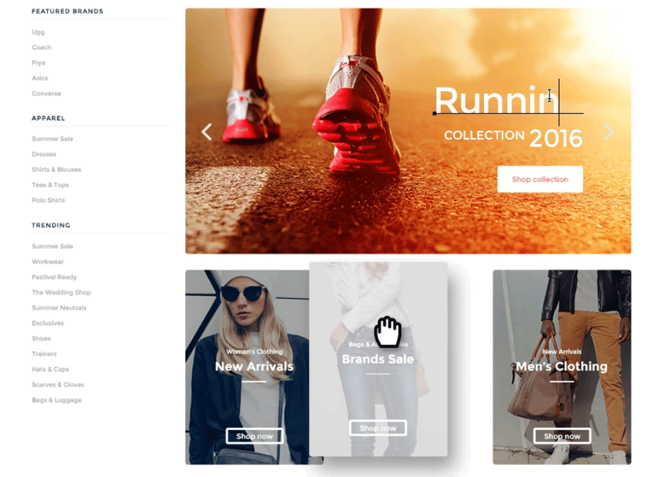
Task: Click Shop now on Women's New Arrivals card
Action: click(255, 436)
